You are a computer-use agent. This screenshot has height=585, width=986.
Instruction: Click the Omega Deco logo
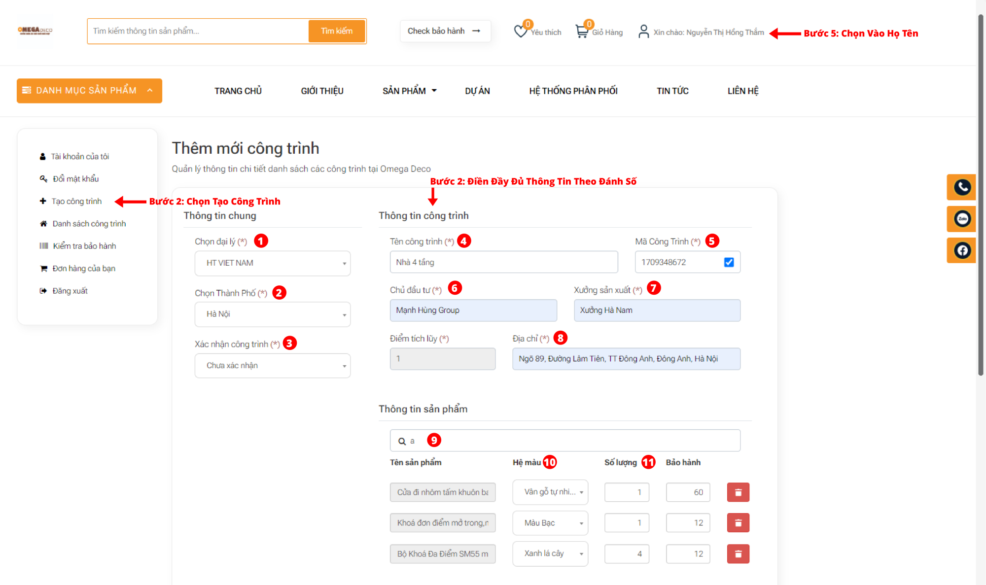35,31
